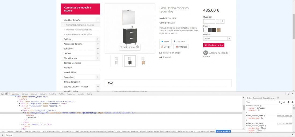Select the light wood cabinet thumbnail
The image size is (295, 137).
pyautogui.click(x=143, y=61)
